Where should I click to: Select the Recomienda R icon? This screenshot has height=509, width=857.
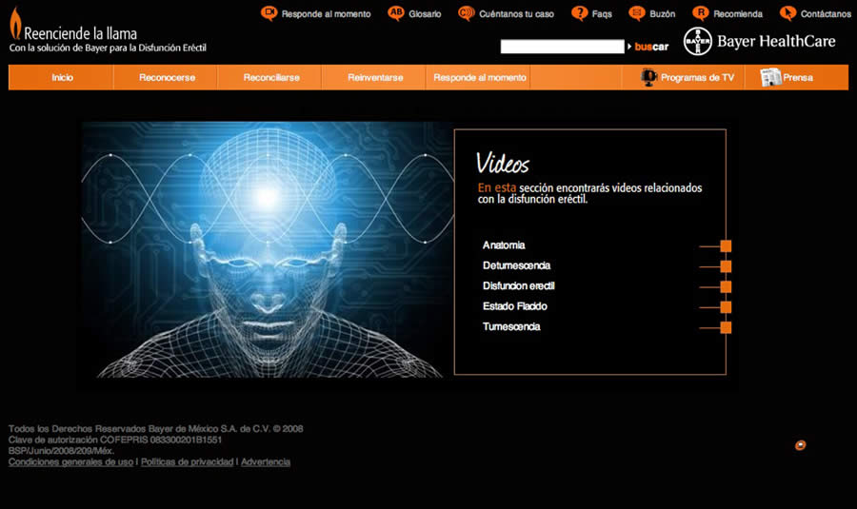point(700,13)
